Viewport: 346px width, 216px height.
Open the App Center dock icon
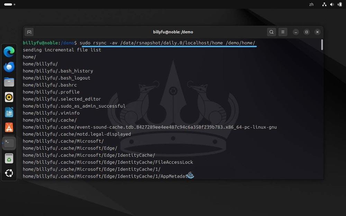[9, 128]
